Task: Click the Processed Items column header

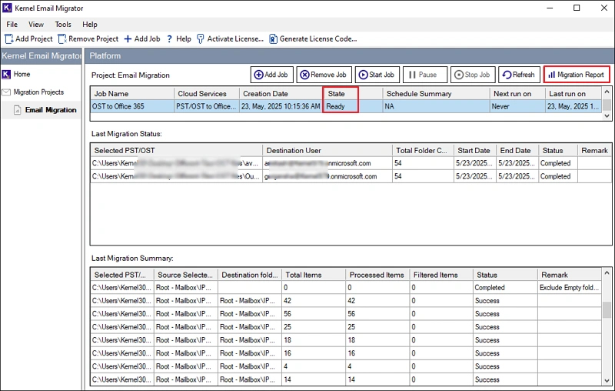Action: (377, 275)
